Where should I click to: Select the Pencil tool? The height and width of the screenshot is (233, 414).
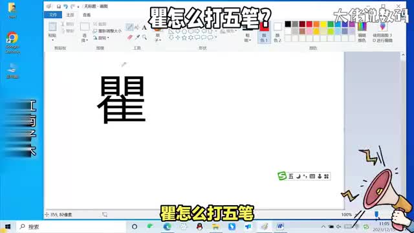pyautogui.click(x=129, y=27)
